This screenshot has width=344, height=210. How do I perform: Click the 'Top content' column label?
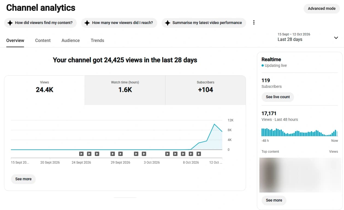tap(270, 152)
